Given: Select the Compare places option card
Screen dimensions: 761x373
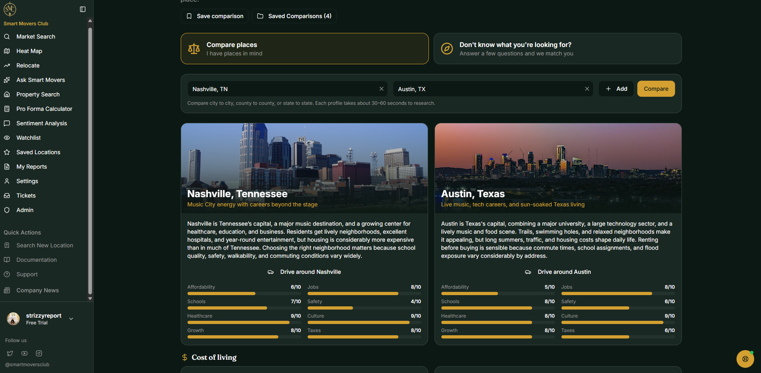Looking at the screenshot, I should point(305,49).
